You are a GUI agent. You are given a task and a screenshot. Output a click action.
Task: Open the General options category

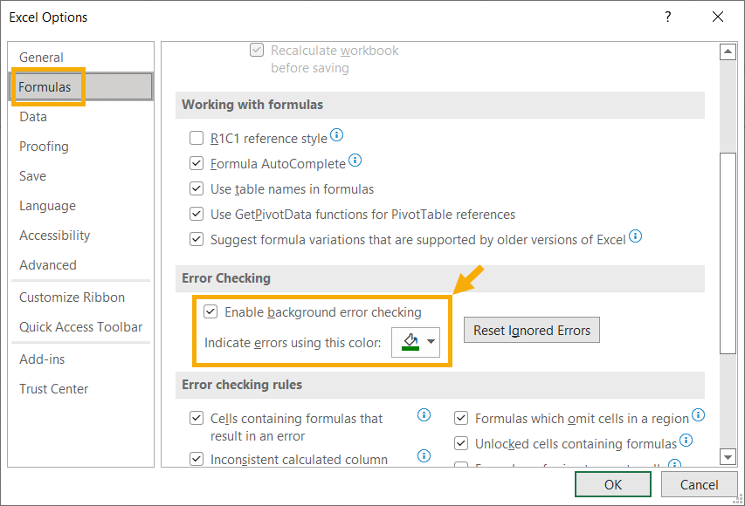tap(81, 58)
